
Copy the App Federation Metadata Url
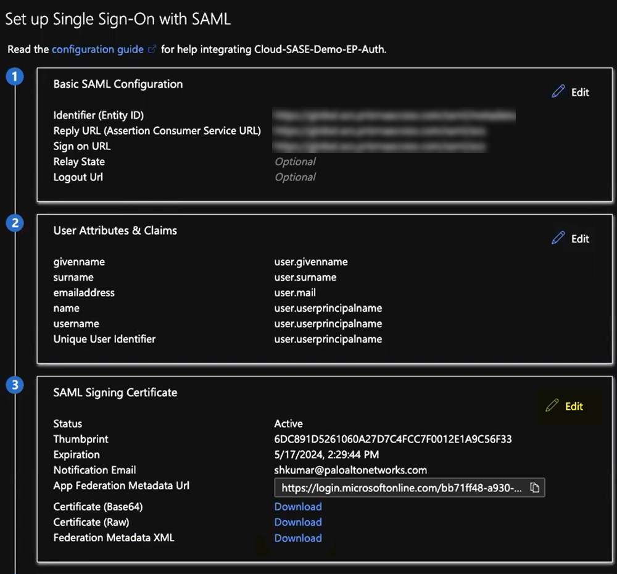(x=535, y=488)
